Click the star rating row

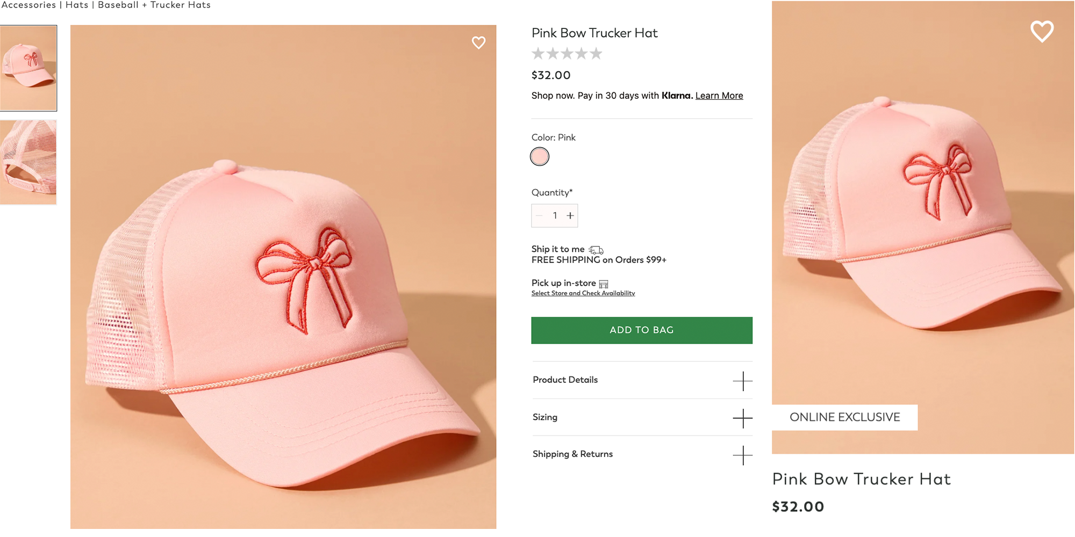pos(567,54)
